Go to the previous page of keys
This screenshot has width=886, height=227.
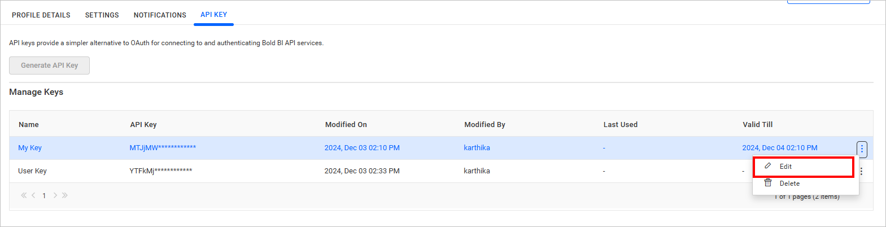pyautogui.click(x=33, y=195)
